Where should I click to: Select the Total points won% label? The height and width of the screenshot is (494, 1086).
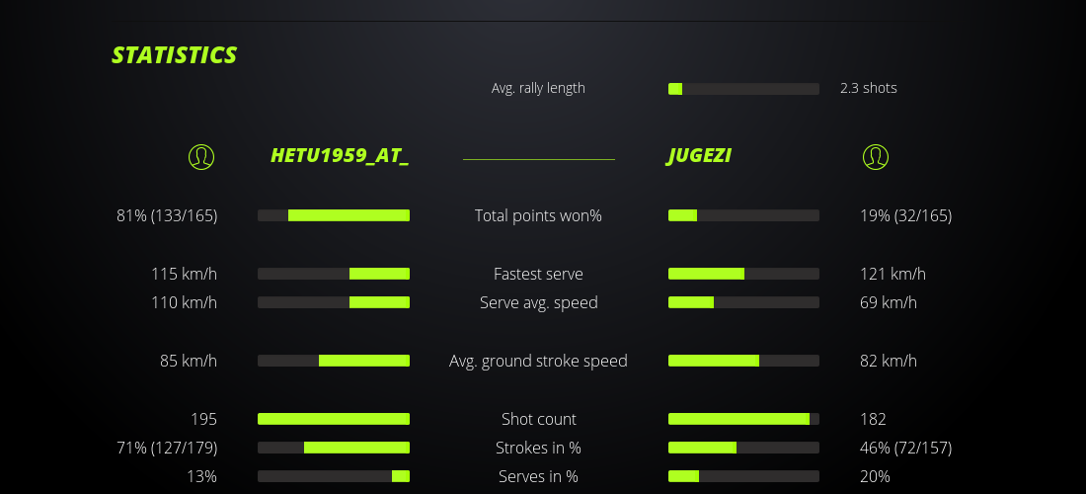[538, 215]
